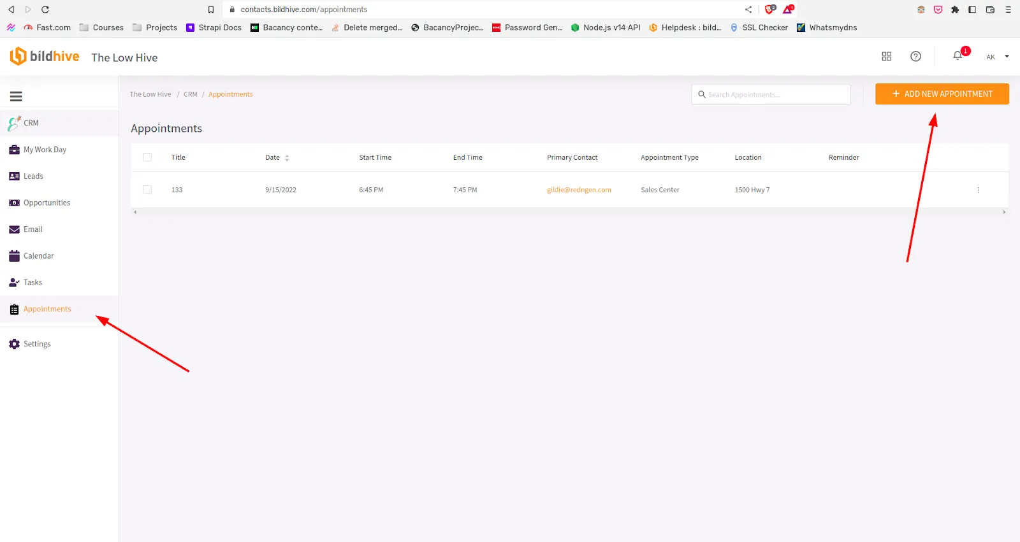The image size is (1020, 542).
Task: Bookmark this page in the address bar
Action: (x=211, y=10)
